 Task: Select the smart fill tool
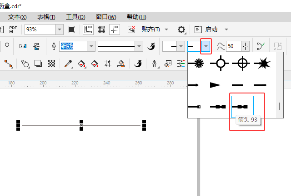95,64
